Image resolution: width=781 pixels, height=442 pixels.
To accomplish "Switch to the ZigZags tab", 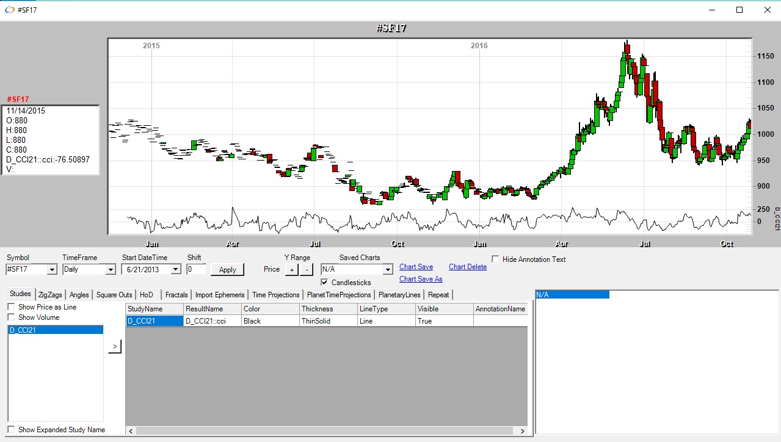I will [50, 295].
